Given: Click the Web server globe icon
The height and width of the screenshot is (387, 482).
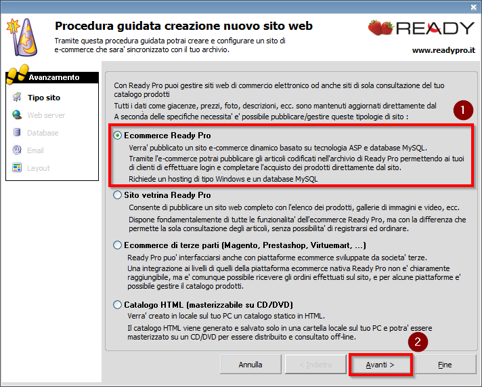Looking at the screenshot, I should [17, 115].
